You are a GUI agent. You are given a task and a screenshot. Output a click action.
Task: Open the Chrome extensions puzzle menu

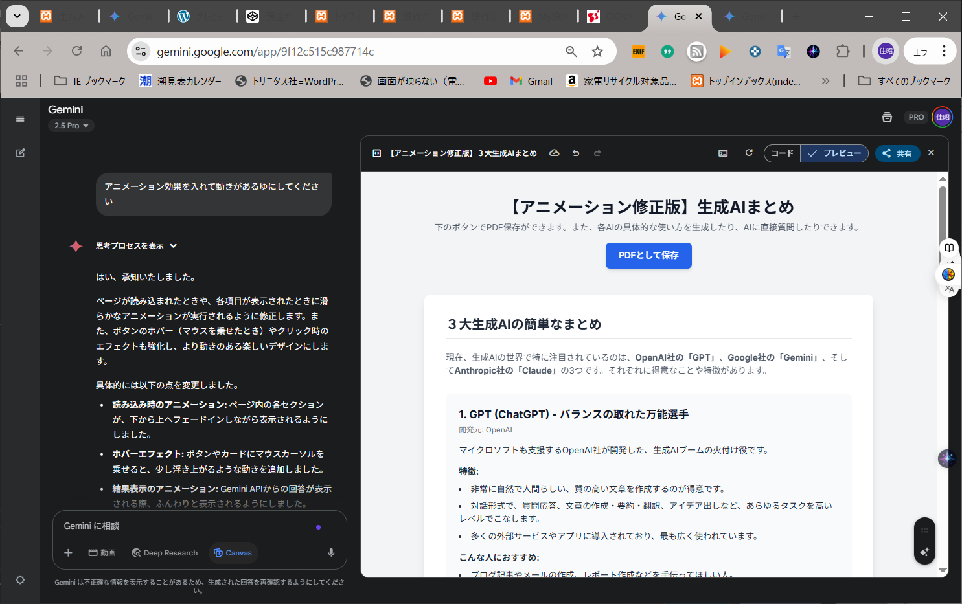pos(843,51)
